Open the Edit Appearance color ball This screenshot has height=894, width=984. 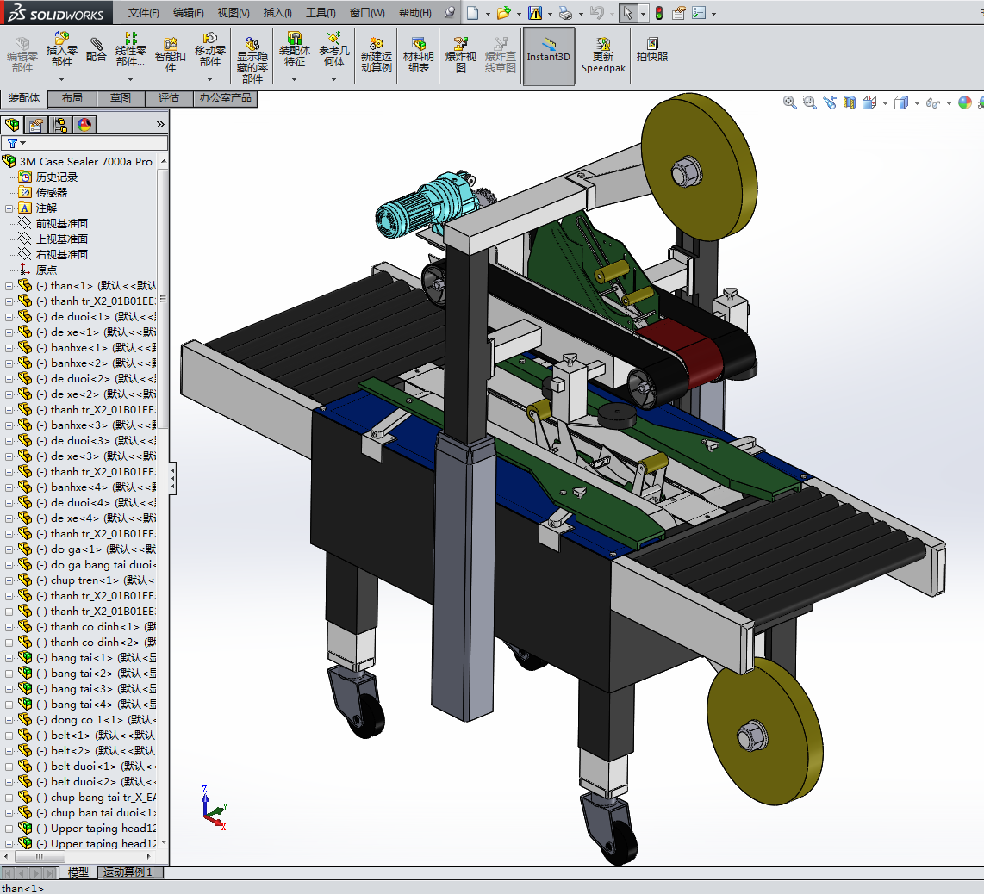[964, 102]
